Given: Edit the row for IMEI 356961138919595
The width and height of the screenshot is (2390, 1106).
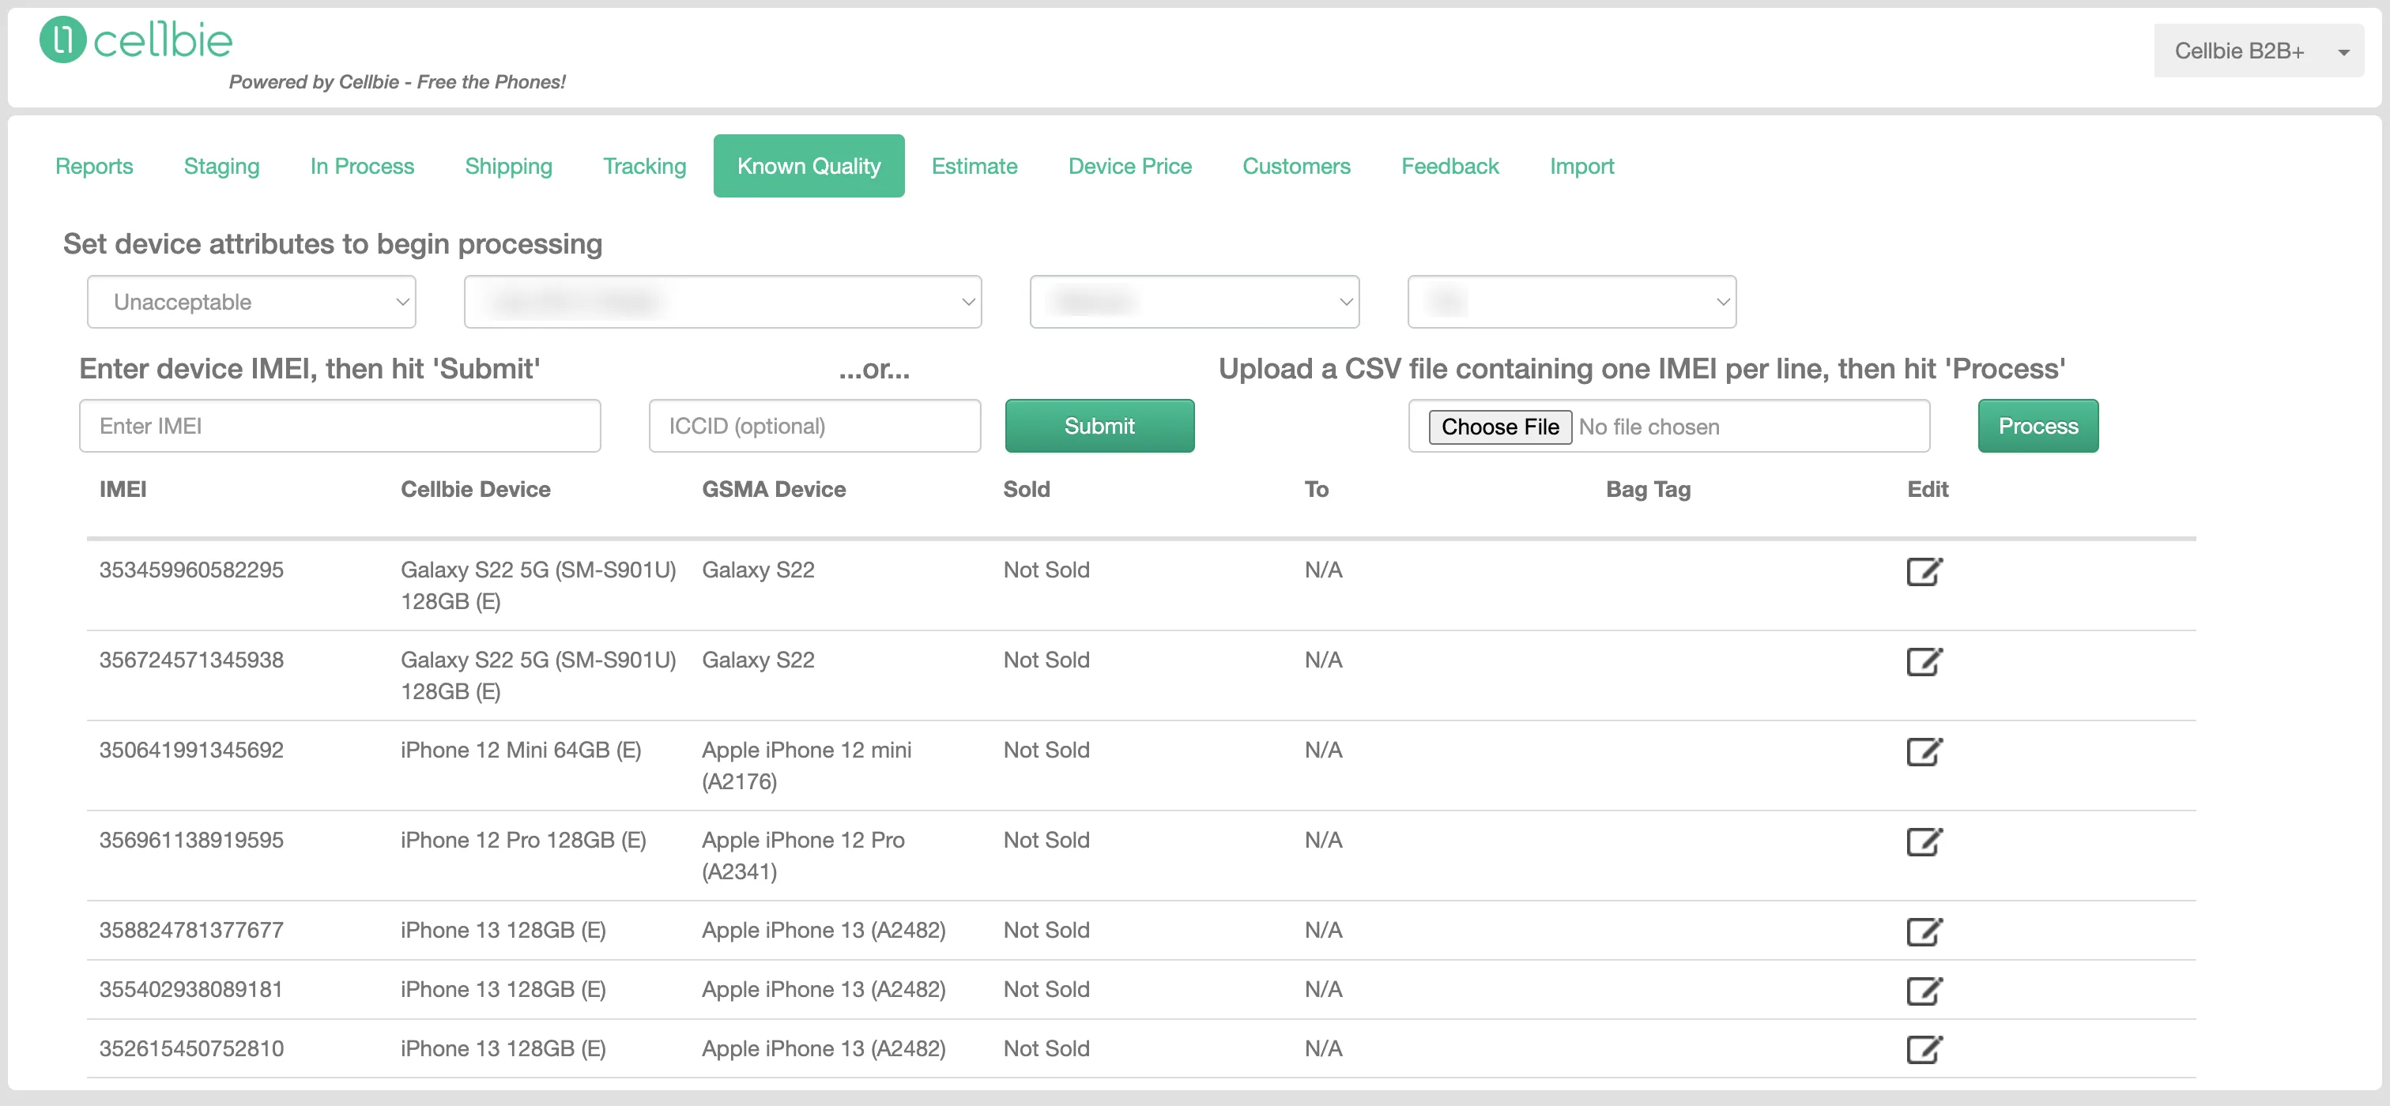Looking at the screenshot, I should point(1924,841).
